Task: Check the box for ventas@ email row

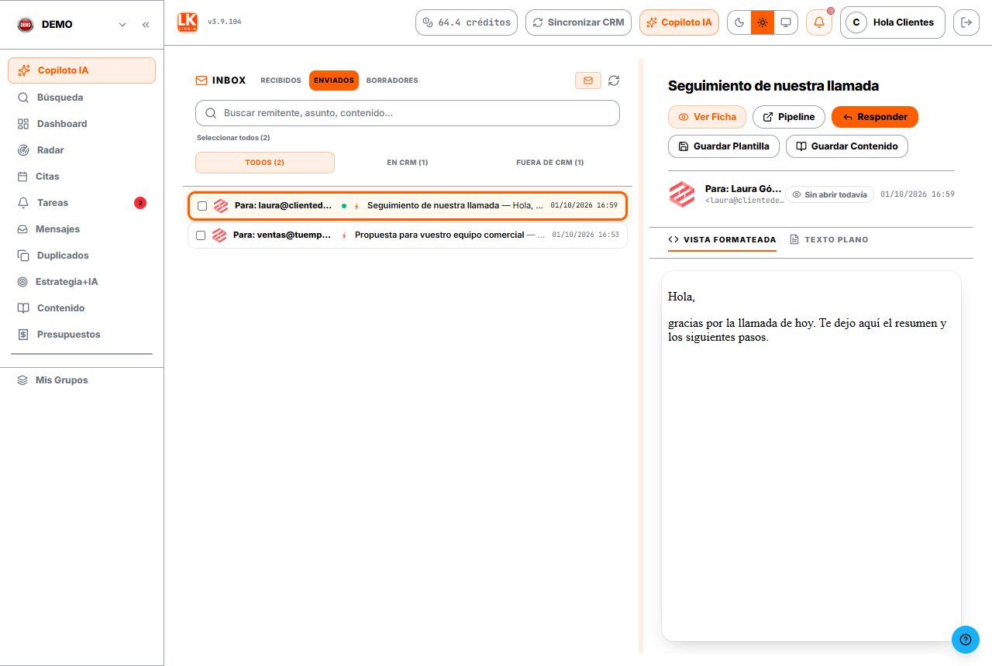Action: (201, 235)
